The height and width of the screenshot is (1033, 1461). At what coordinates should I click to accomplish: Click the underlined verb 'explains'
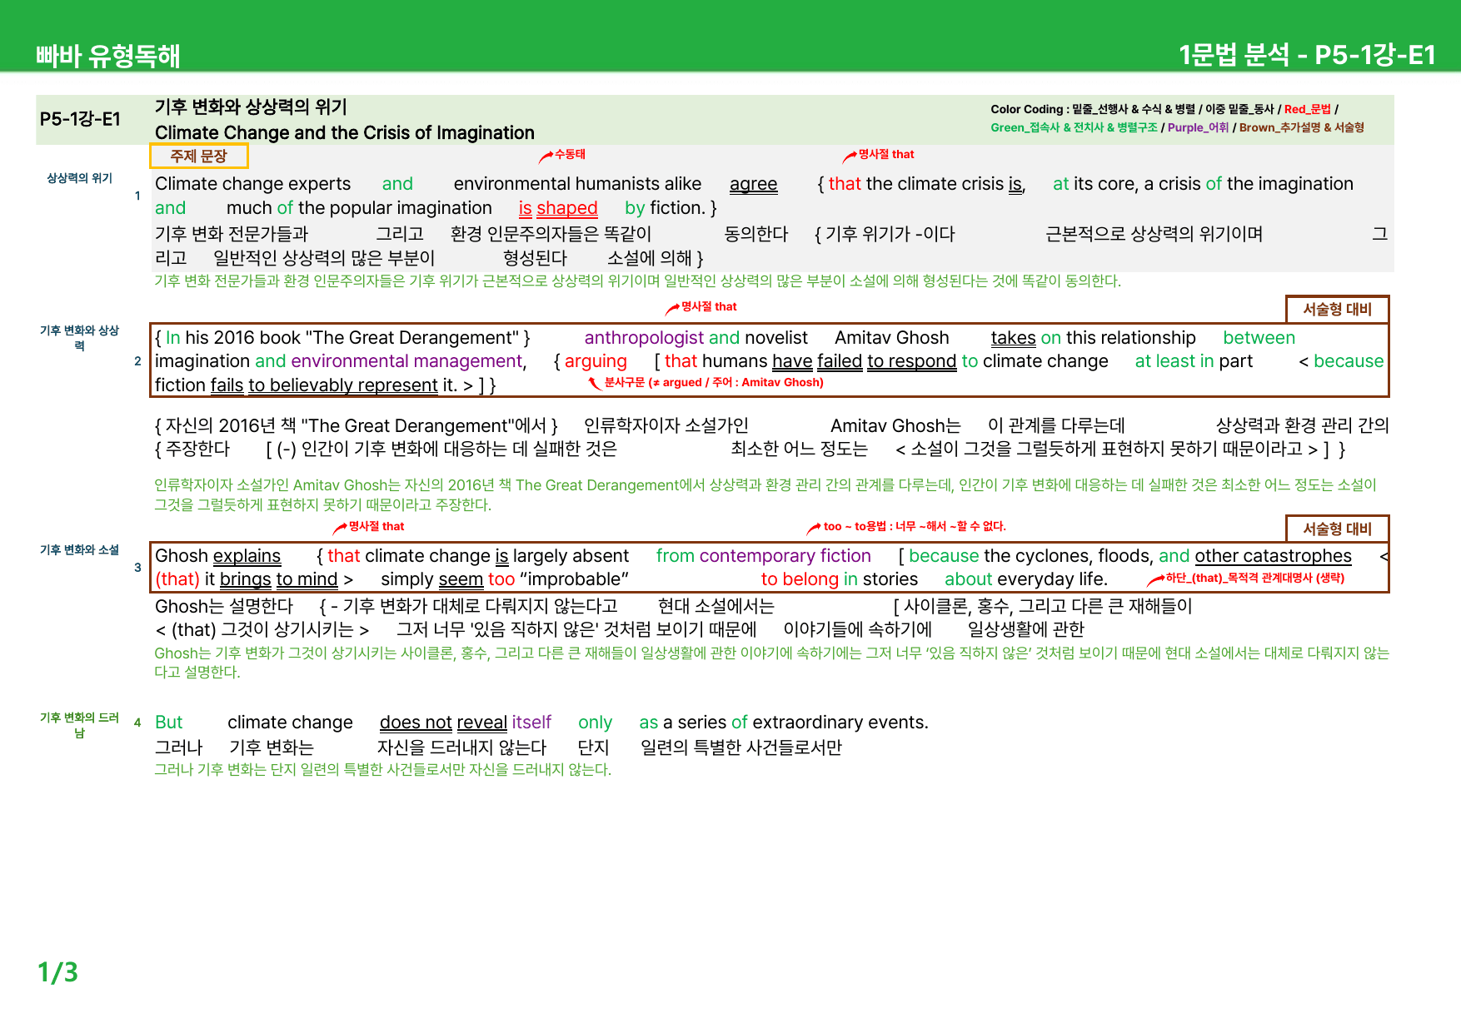pyautogui.click(x=247, y=556)
